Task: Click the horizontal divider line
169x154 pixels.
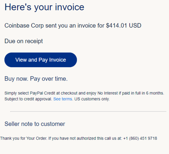Action: [x=88, y=111]
